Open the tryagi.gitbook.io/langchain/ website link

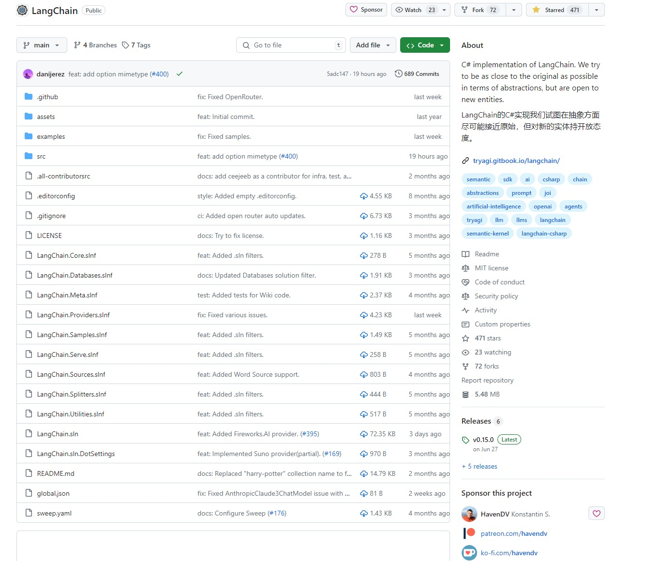(x=516, y=161)
